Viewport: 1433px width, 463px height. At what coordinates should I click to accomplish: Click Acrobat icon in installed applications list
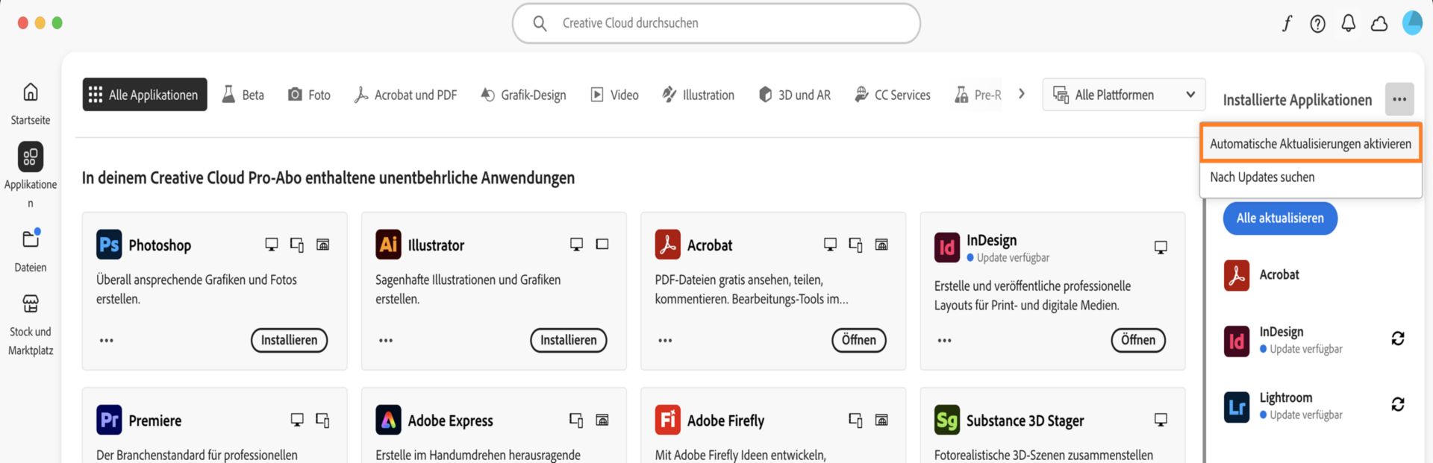(x=1237, y=276)
